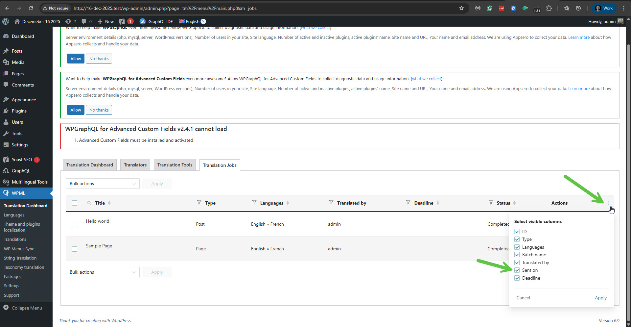Click No thanks in the Advanced Custom Fields notice
The height and width of the screenshot is (327, 631).
(99, 110)
